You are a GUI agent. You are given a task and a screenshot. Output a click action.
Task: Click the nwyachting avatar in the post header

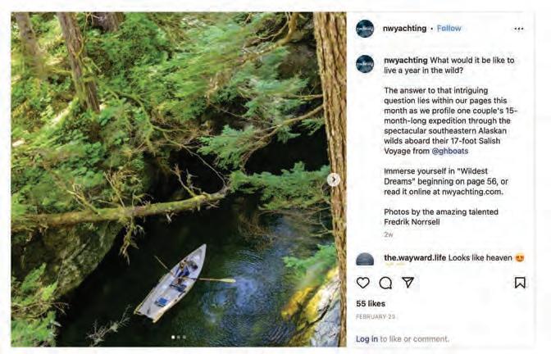[365, 29]
